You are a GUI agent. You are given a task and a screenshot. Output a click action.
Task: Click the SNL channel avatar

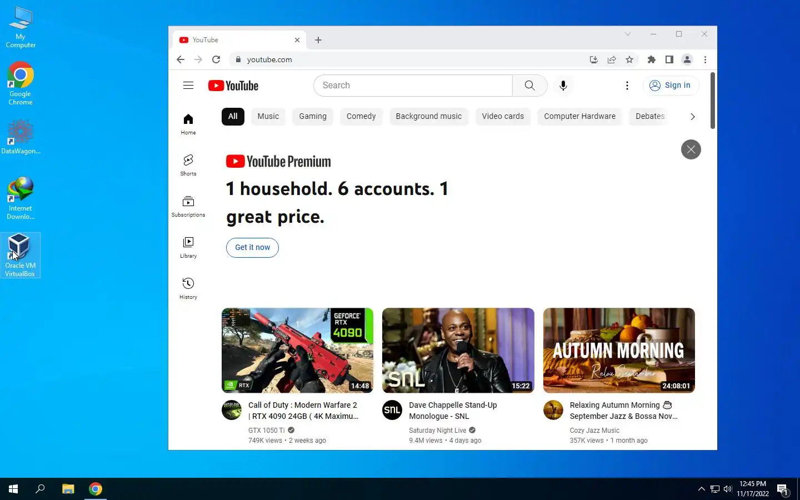[x=392, y=410]
